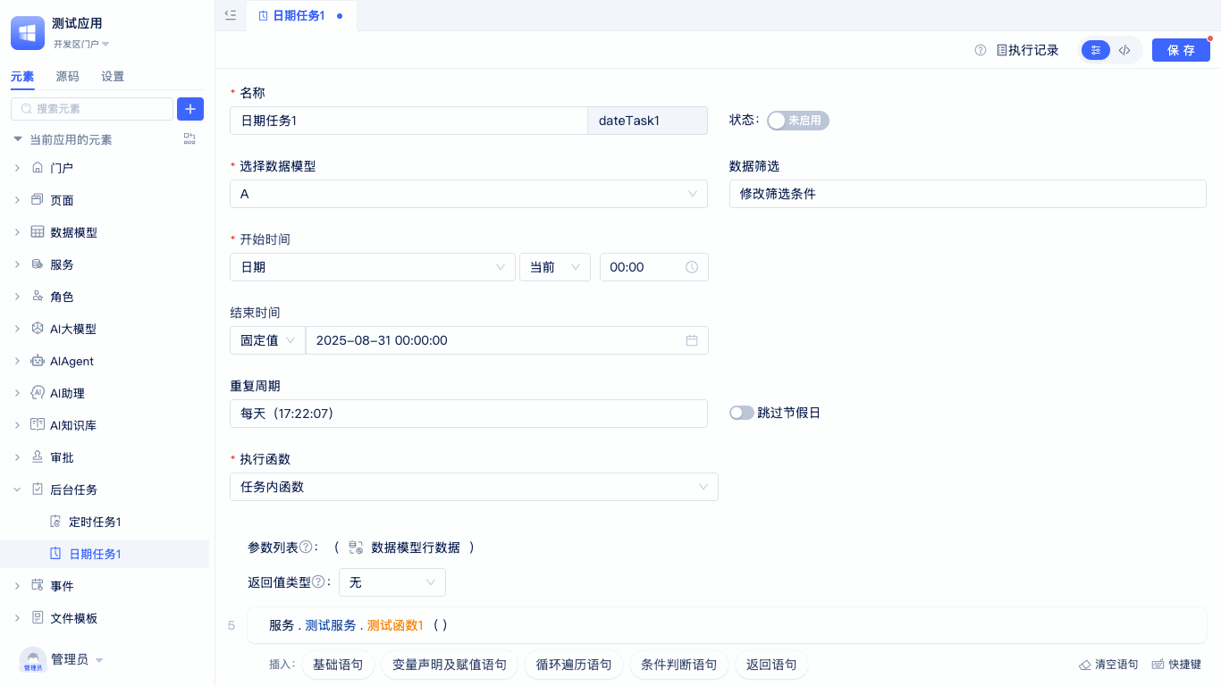
Task: Collapse the 当前应用的元素 section
Action: (x=17, y=139)
